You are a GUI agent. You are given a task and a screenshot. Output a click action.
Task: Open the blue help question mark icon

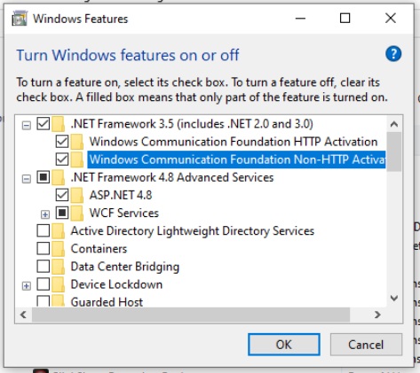pos(393,54)
